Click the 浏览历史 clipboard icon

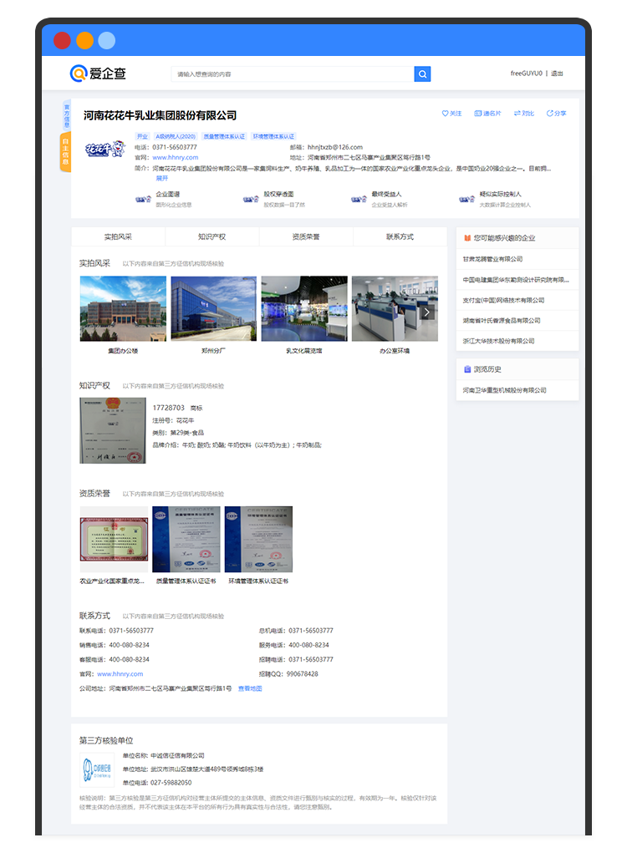point(467,369)
